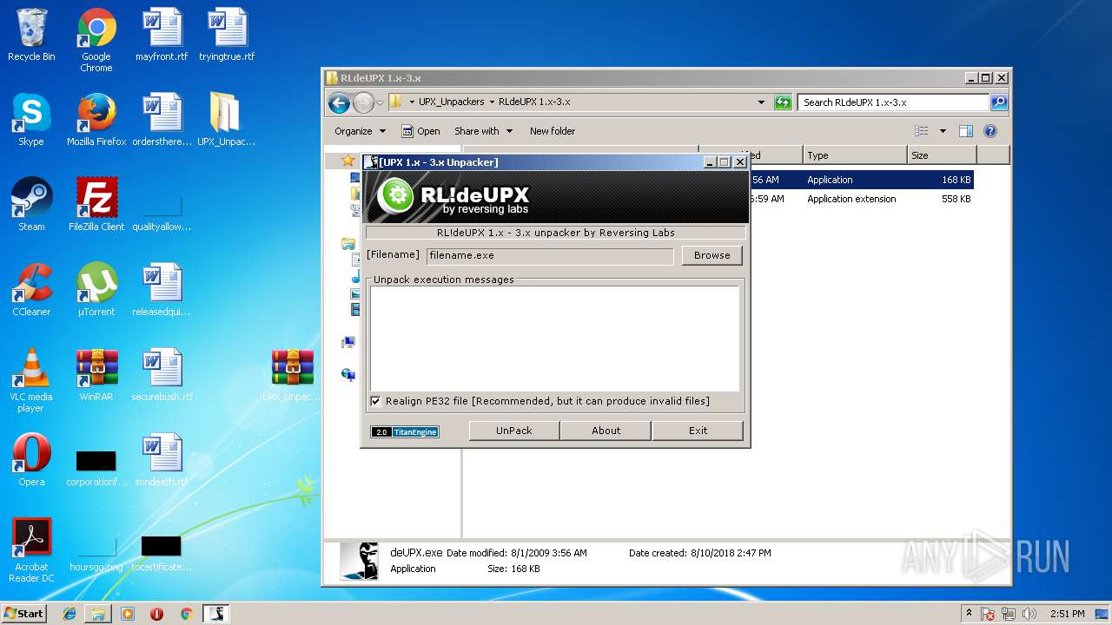Open the mayfront.rtf document icon

coord(162,35)
